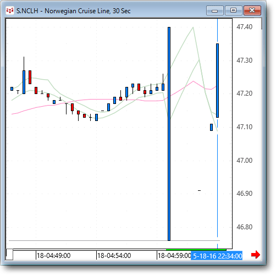Click the 18-04:49:00 time axis label

coord(53,255)
